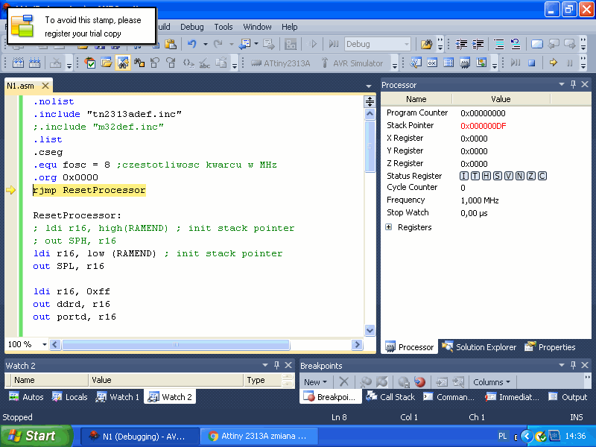Toggle the zero flag Z in Status Register
Image resolution: width=596 pixels, height=447 pixels.
[x=530, y=176]
